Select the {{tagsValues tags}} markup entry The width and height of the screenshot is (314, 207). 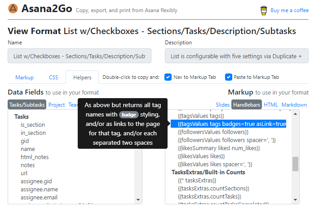tap(201, 116)
